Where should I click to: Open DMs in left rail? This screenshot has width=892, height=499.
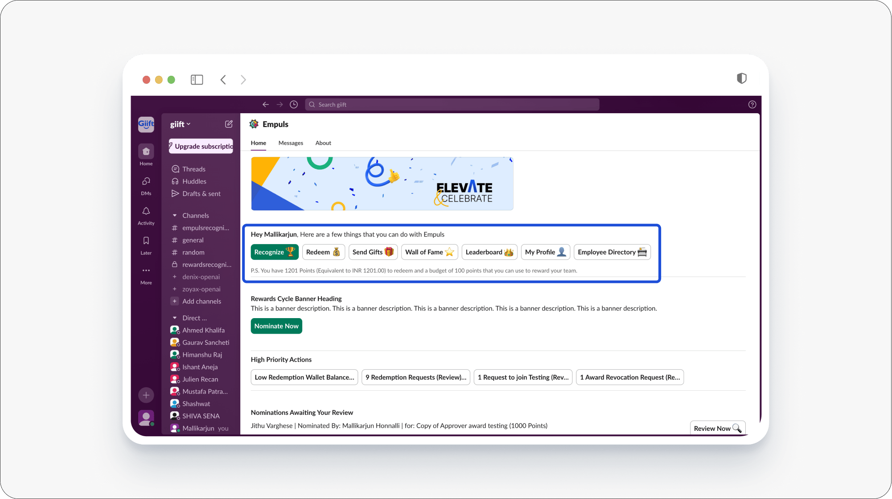[146, 185]
